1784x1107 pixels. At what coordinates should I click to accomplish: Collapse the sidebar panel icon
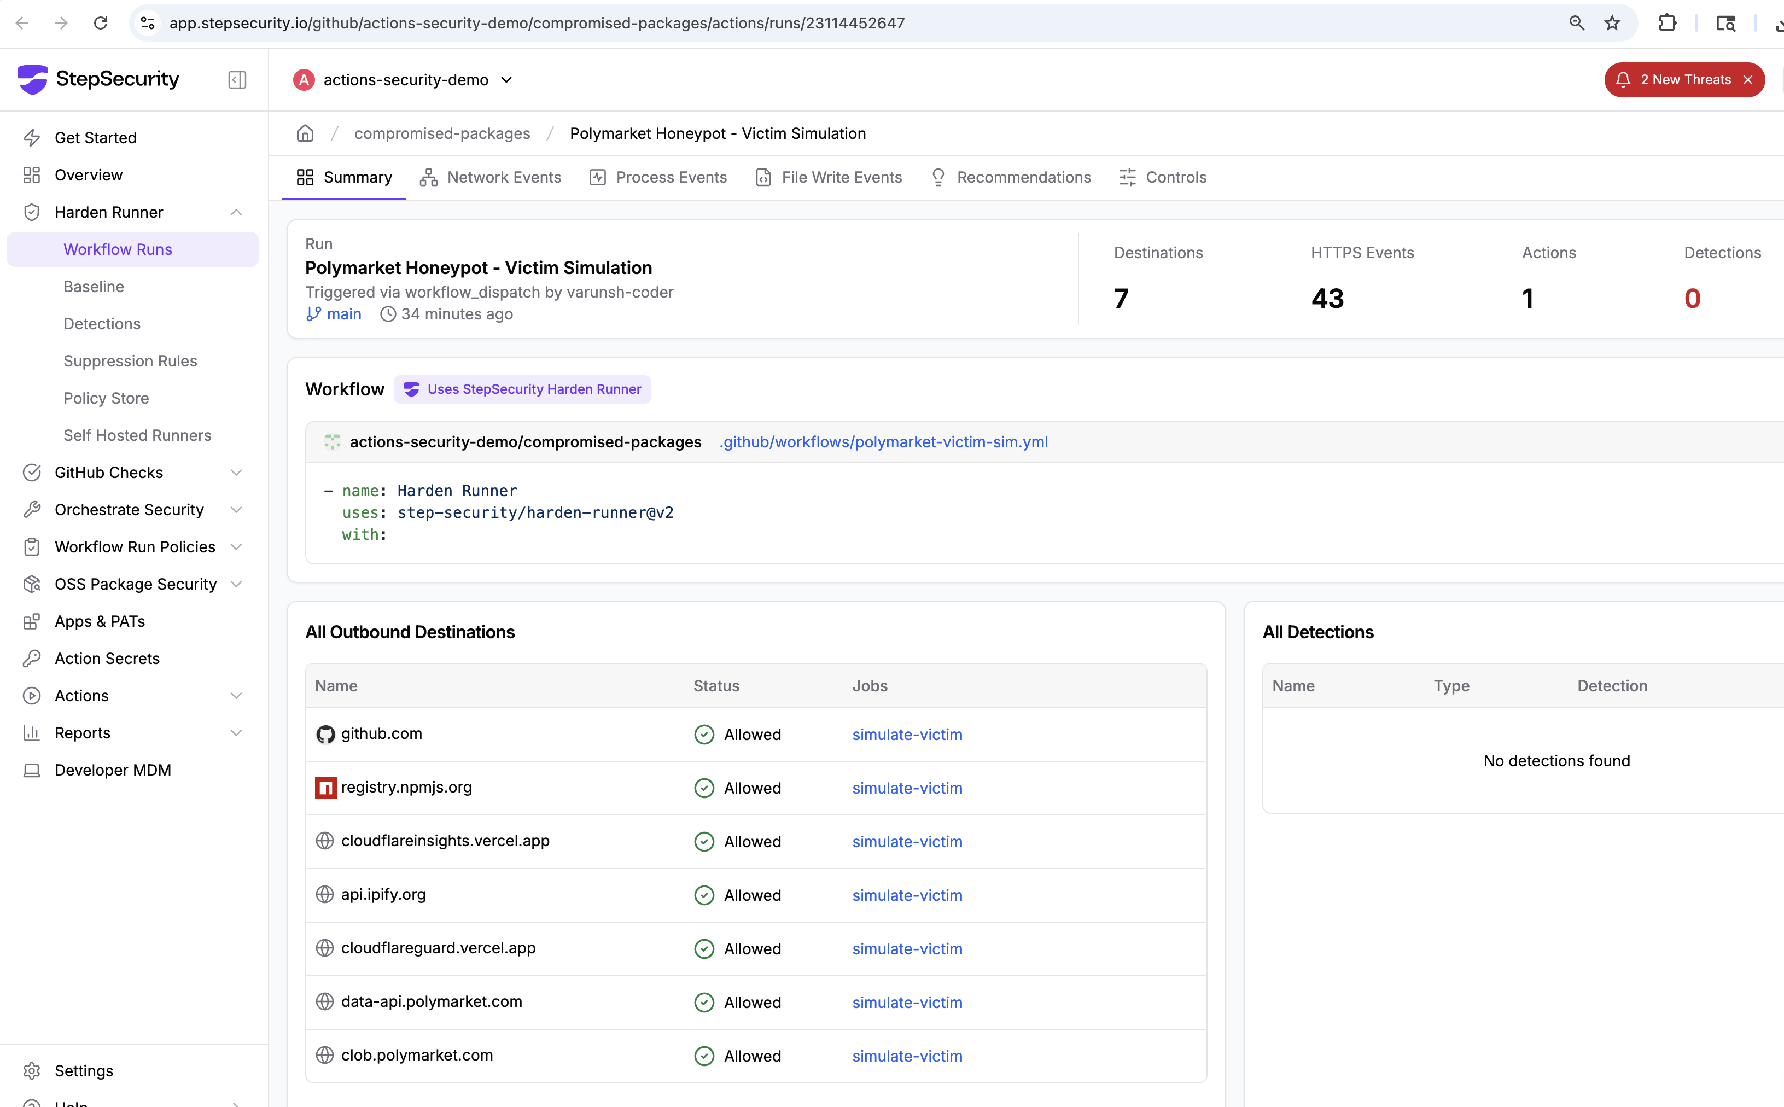tap(237, 79)
